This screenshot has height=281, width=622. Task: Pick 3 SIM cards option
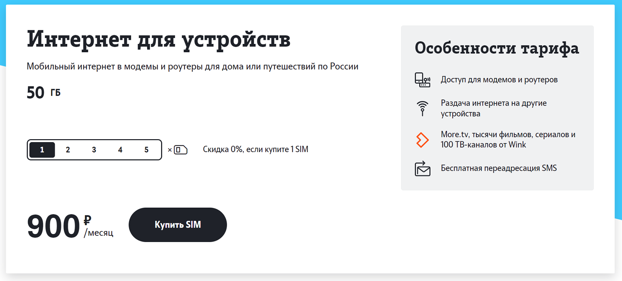tap(94, 150)
